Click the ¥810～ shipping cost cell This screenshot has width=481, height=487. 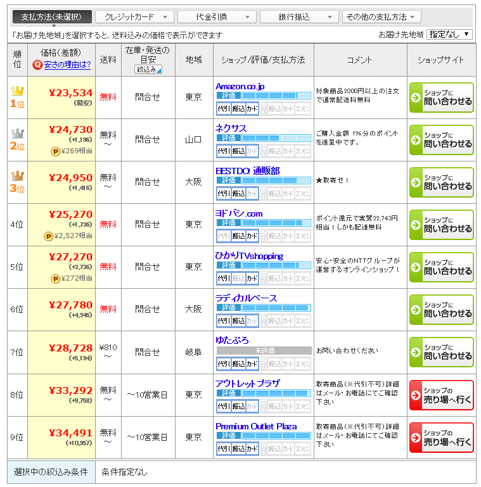pos(108,352)
